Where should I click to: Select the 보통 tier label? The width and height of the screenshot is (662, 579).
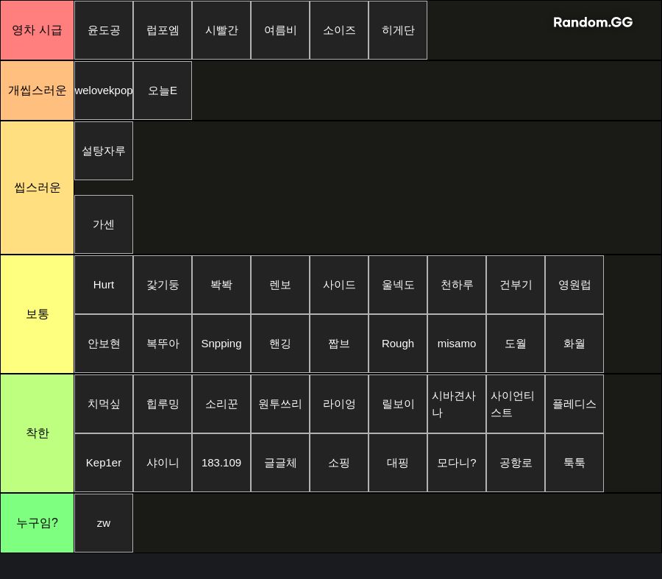coord(38,314)
